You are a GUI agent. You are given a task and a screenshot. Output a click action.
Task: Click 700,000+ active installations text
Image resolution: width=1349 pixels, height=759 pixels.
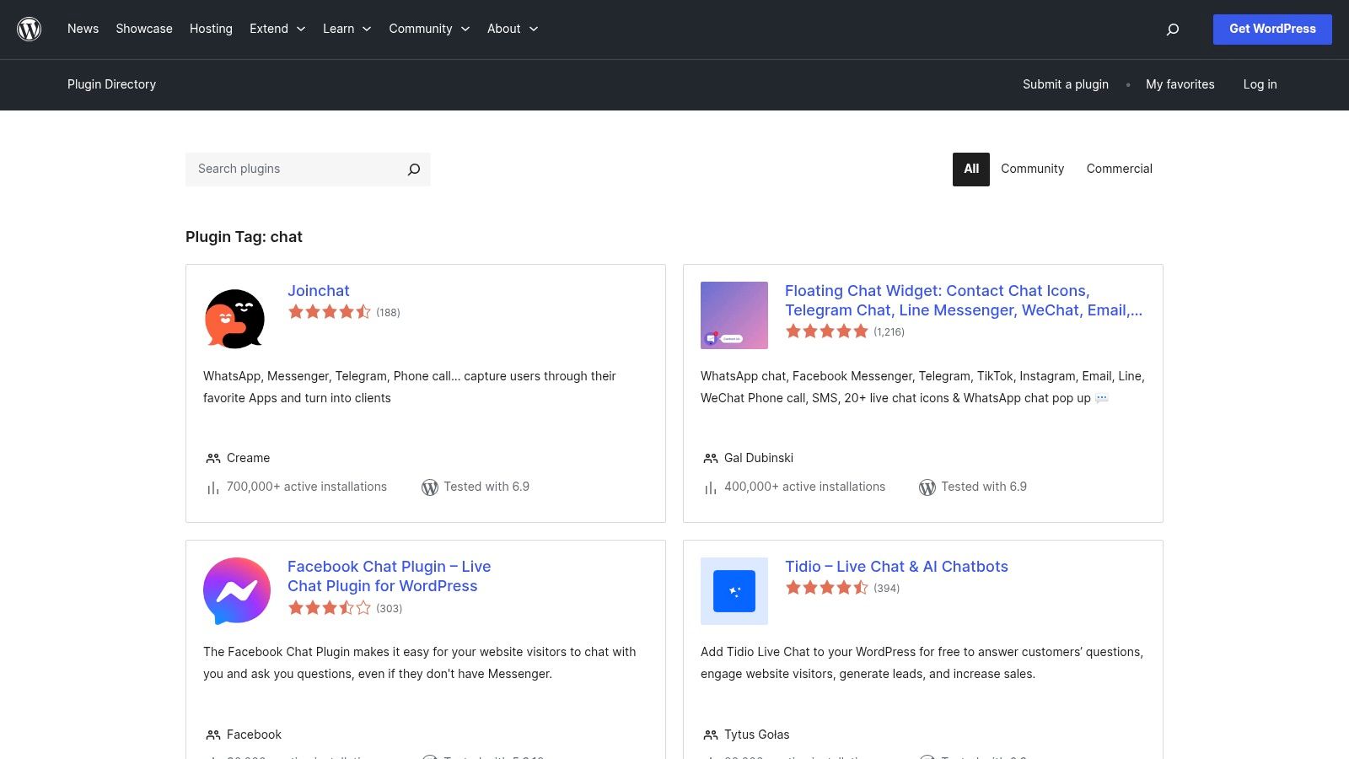(x=307, y=487)
